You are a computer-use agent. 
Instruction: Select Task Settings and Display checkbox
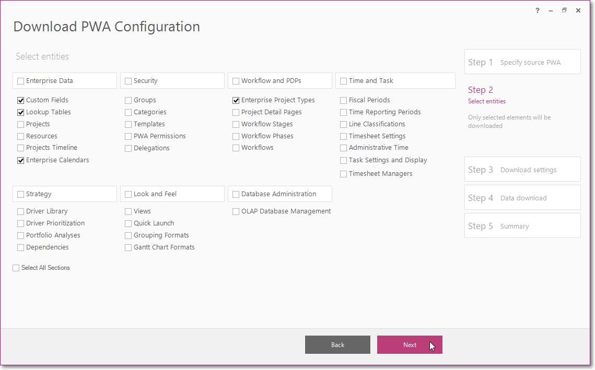pyautogui.click(x=343, y=161)
